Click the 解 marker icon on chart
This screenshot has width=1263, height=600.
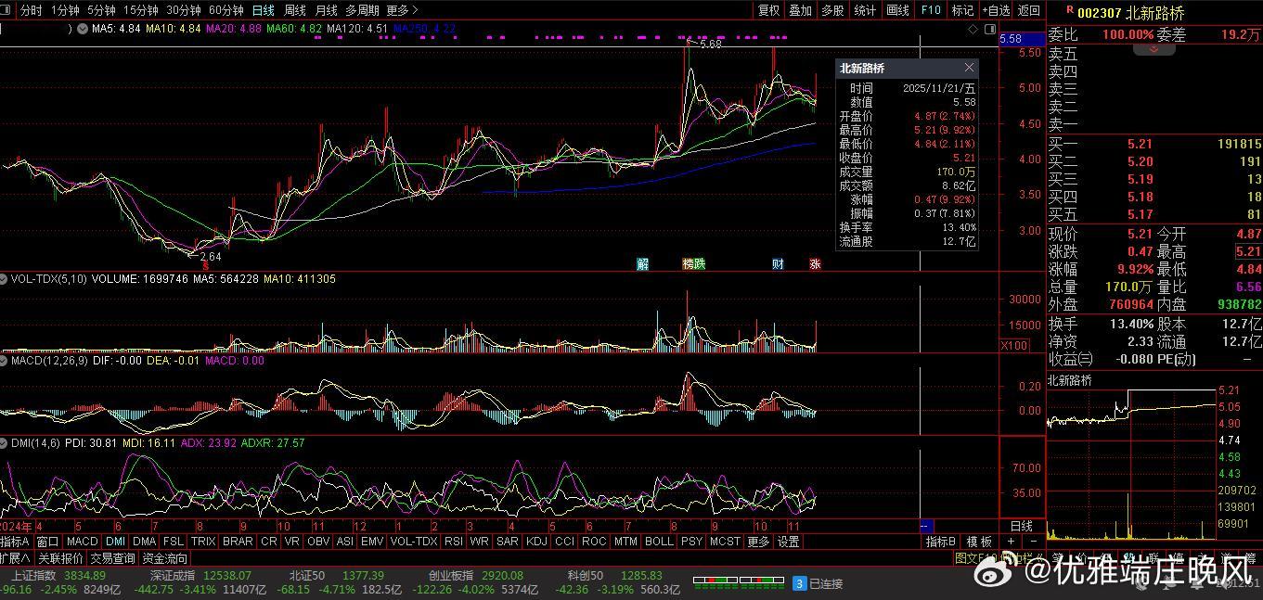pyautogui.click(x=642, y=264)
